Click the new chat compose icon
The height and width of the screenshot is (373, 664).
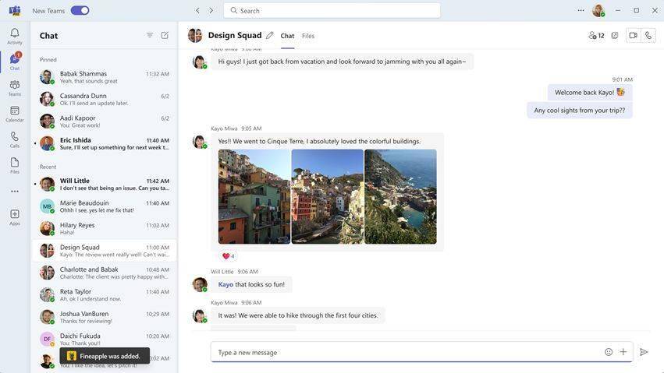tap(165, 36)
